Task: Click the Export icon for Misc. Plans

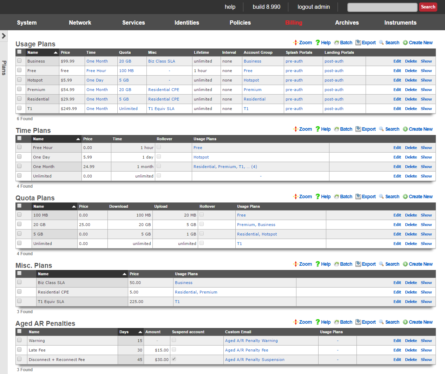Action: (358, 264)
